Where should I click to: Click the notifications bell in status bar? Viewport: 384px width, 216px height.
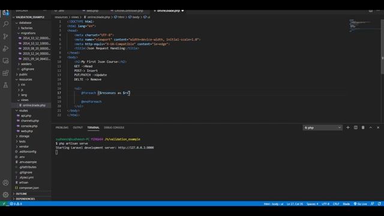coord(379,204)
